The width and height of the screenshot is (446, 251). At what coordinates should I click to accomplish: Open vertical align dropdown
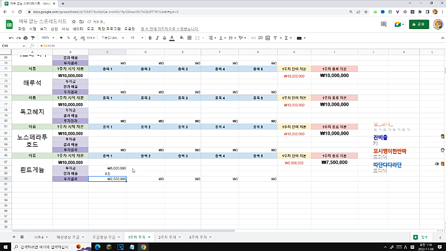click(x=222, y=38)
